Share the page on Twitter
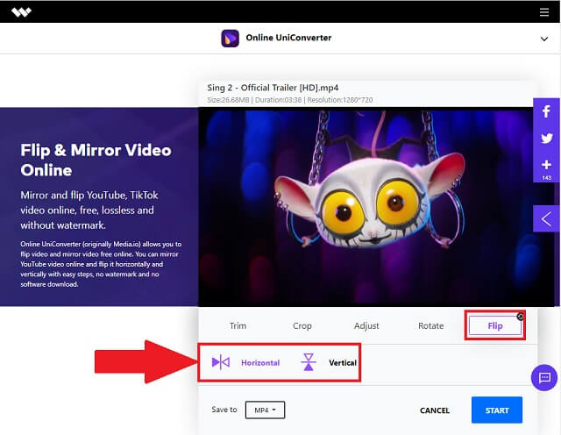Viewport: 561px width, 435px height. click(x=547, y=139)
